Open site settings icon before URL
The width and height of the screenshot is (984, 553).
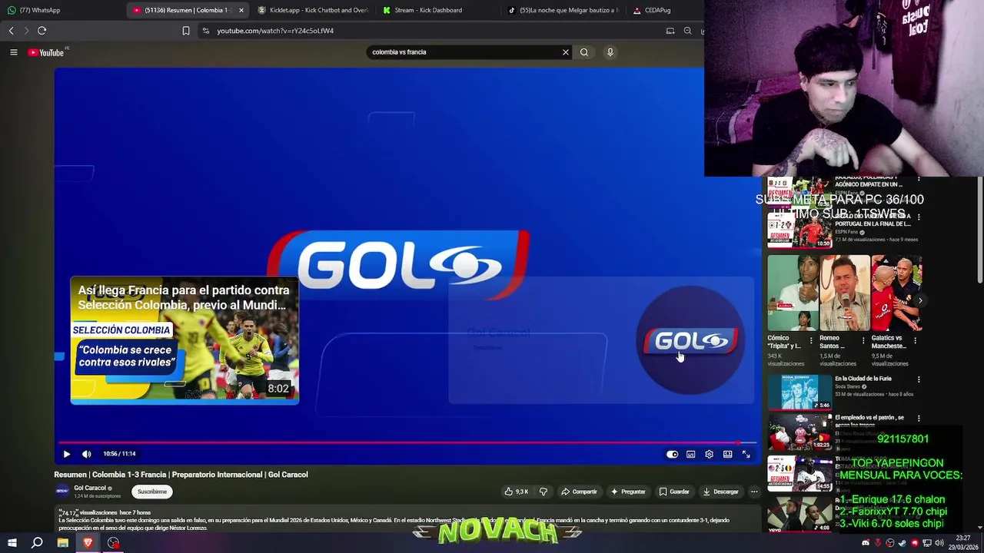coord(205,31)
